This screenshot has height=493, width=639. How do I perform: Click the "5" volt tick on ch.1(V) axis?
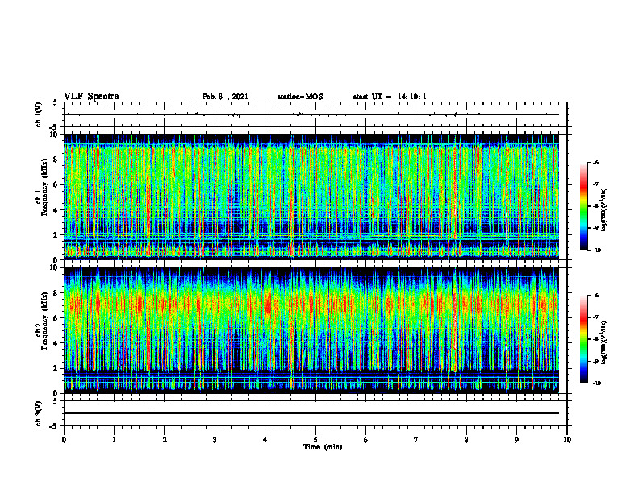tap(56, 102)
